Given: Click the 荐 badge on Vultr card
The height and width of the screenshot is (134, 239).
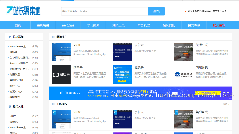Looking at the screenshot, I should 54,112.
